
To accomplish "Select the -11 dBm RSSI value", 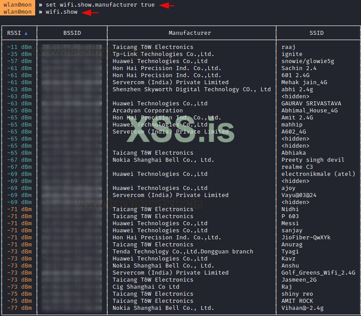I will [x=19, y=47].
